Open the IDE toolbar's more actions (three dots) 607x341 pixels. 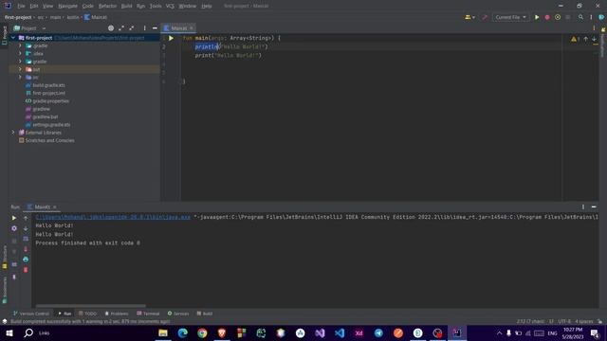(591, 17)
